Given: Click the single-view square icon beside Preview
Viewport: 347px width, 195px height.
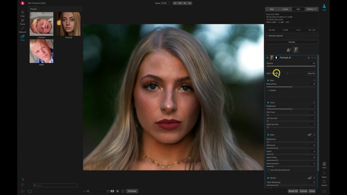Looking at the screenshot, I should [108, 191].
